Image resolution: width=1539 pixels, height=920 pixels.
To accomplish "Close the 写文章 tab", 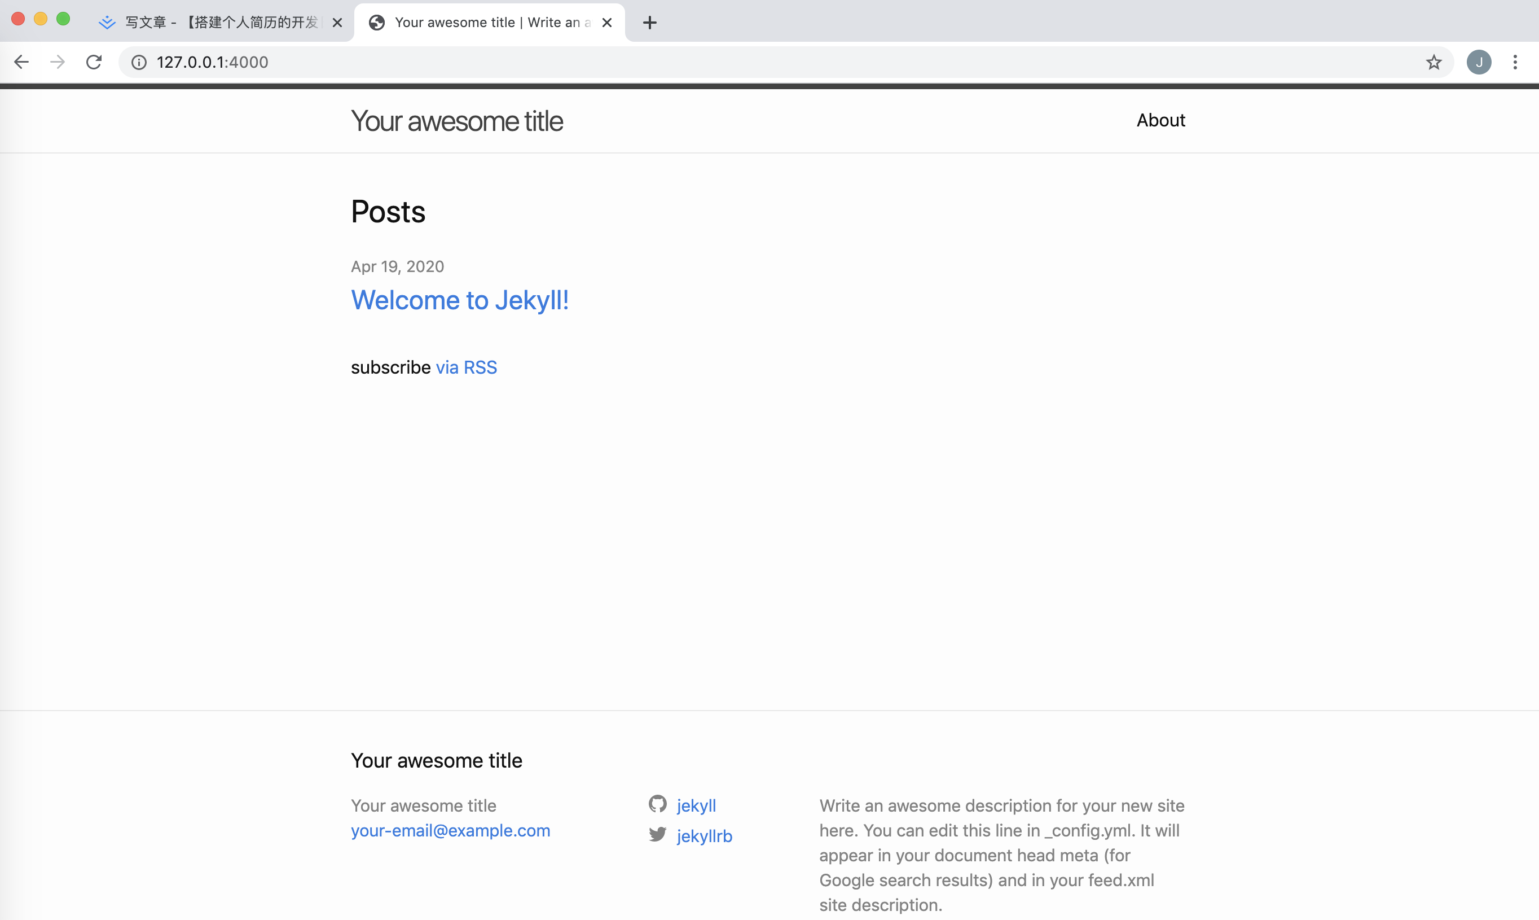I will coord(337,23).
